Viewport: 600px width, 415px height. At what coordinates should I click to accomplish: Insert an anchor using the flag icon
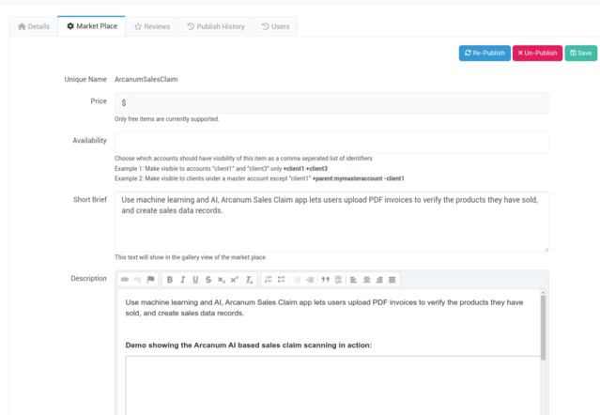[x=151, y=280]
